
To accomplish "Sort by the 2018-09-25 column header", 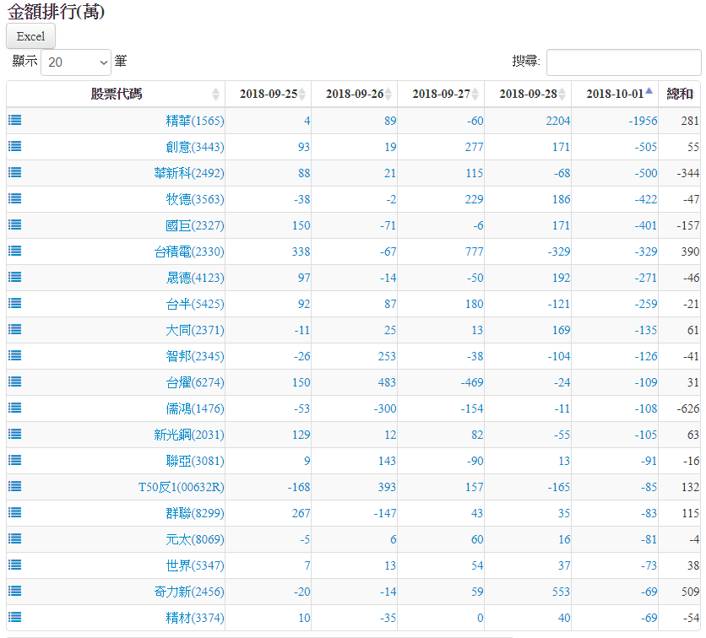I will point(268,94).
